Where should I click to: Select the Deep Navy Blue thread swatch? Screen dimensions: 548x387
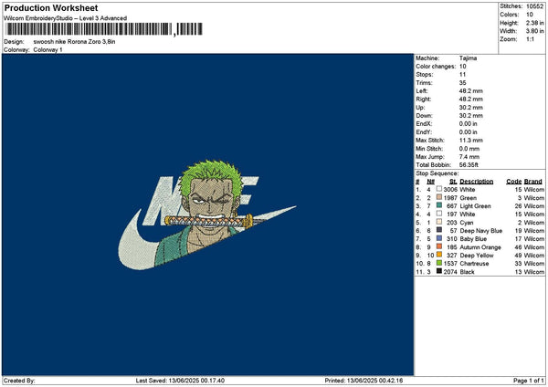tap(439, 230)
